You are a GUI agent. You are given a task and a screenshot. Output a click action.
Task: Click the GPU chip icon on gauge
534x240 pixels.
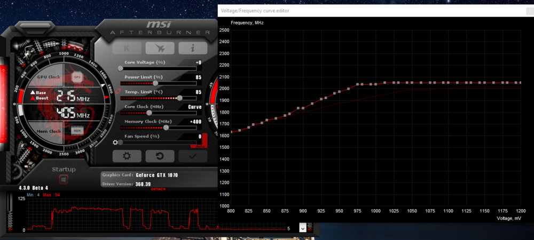77,77
